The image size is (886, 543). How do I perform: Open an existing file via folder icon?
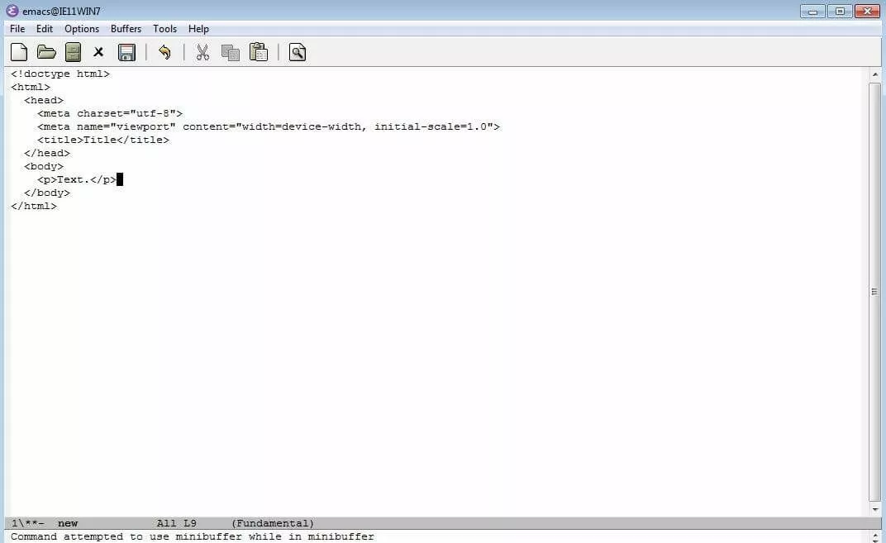tap(46, 53)
